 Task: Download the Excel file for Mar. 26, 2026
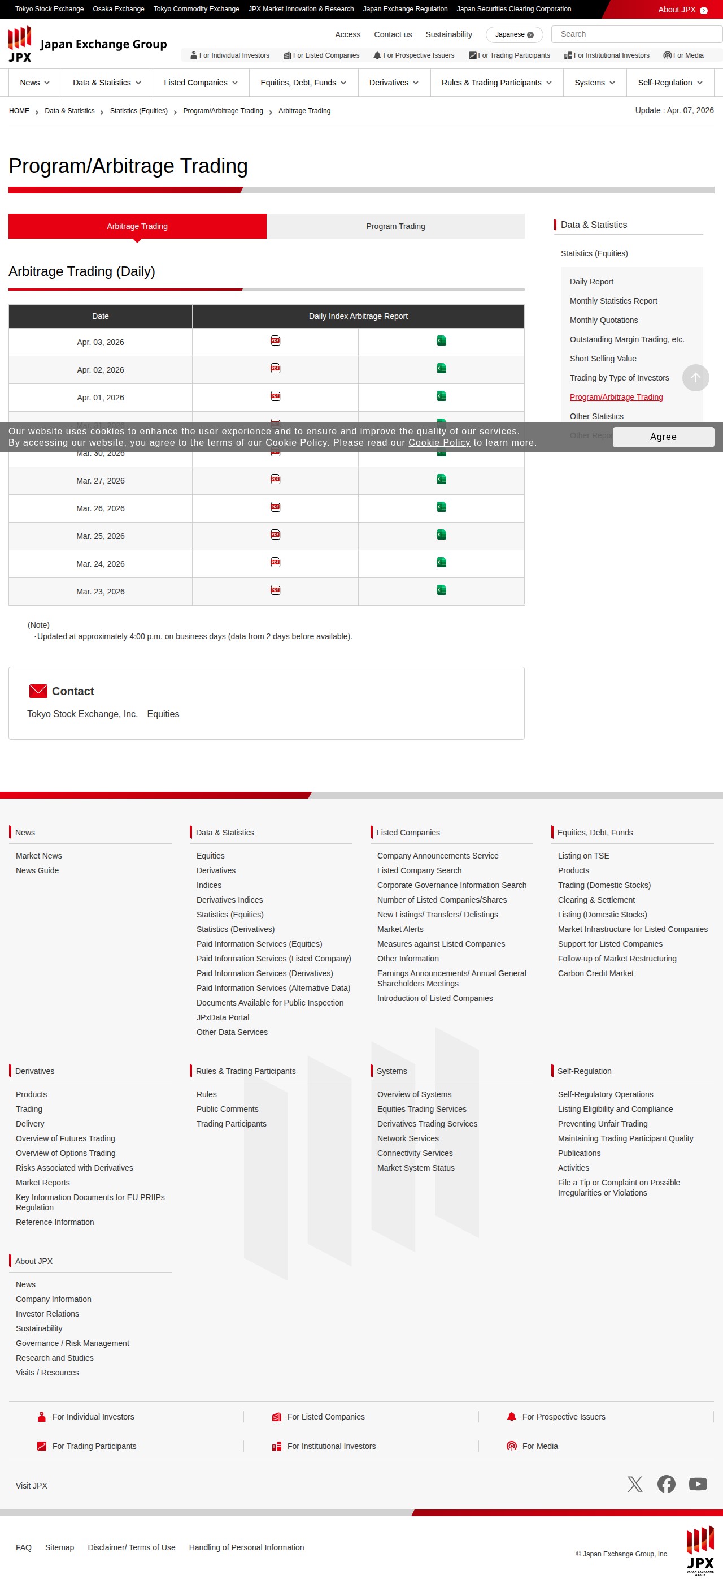click(x=441, y=506)
